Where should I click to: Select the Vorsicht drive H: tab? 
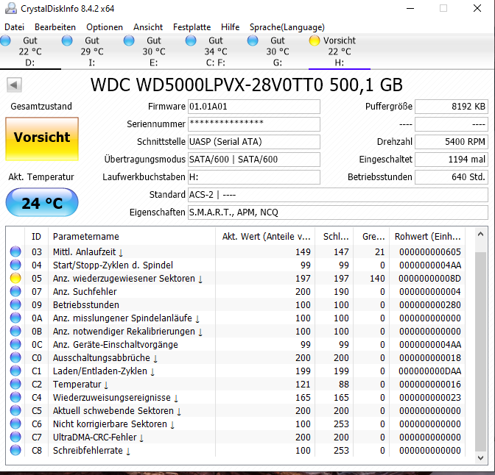(340, 51)
